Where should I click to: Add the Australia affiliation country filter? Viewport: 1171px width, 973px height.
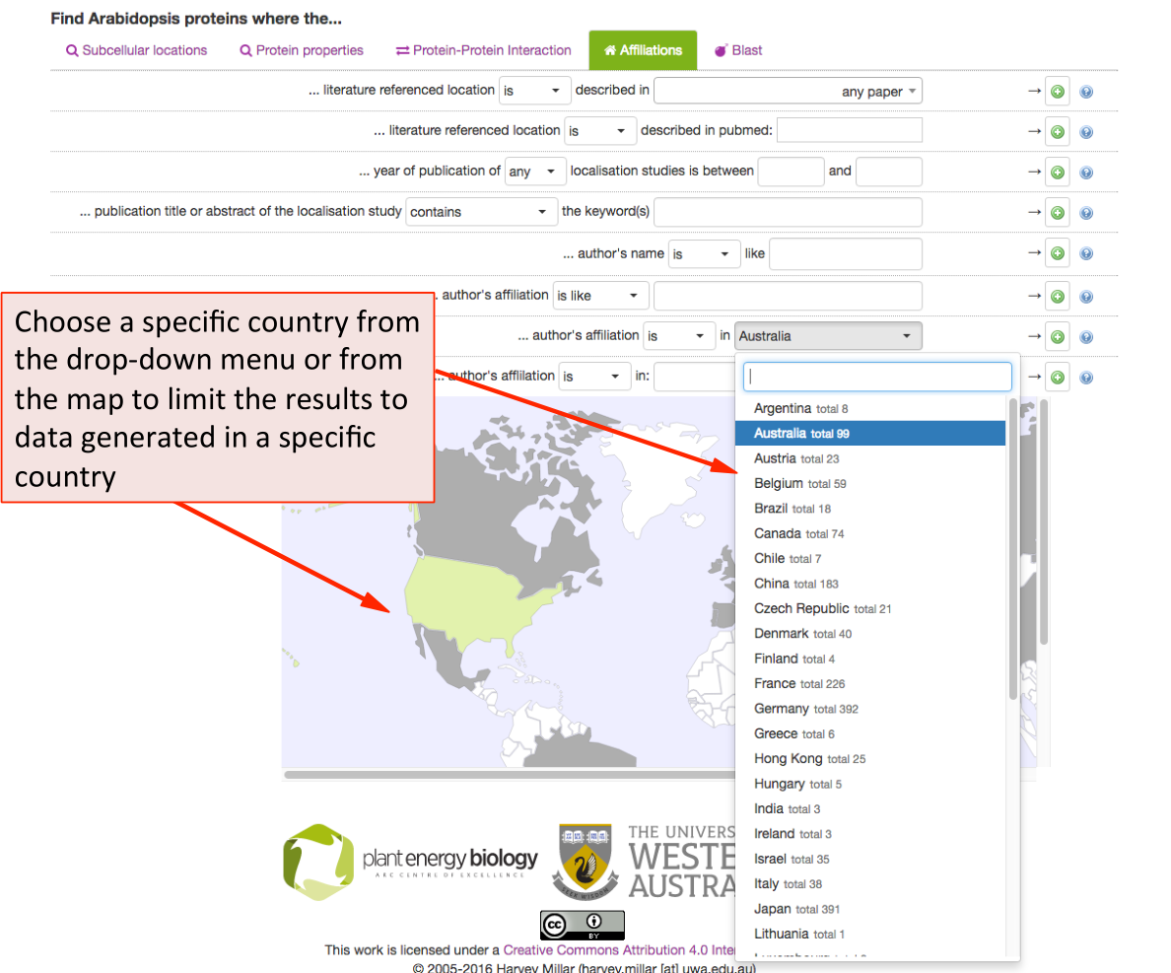(x=1058, y=337)
